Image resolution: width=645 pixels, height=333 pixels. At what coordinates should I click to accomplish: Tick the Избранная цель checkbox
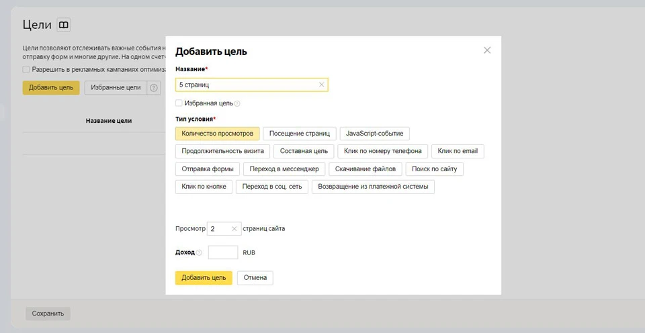(179, 103)
